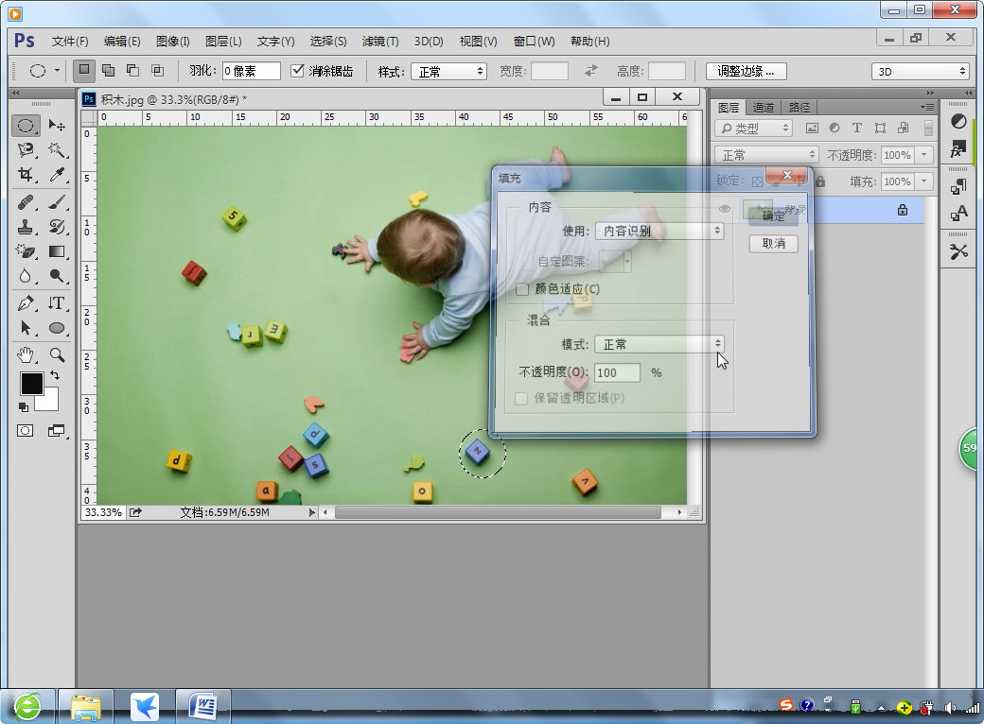Select the Pen tool
Screen dimensions: 984x724
[x=26, y=303]
